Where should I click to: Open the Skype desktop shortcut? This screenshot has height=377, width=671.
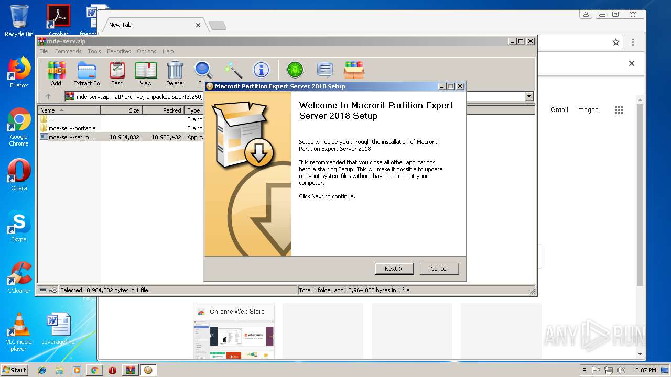[19, 226]
